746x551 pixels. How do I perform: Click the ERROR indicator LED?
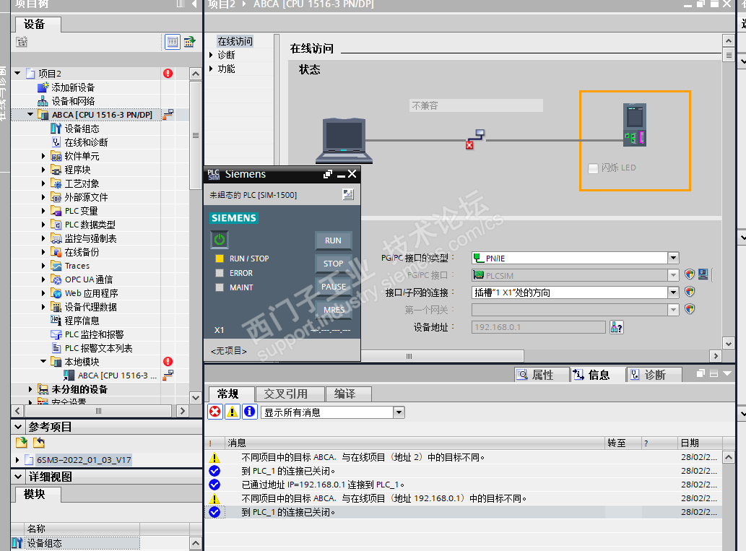click(x=220, y=273)
